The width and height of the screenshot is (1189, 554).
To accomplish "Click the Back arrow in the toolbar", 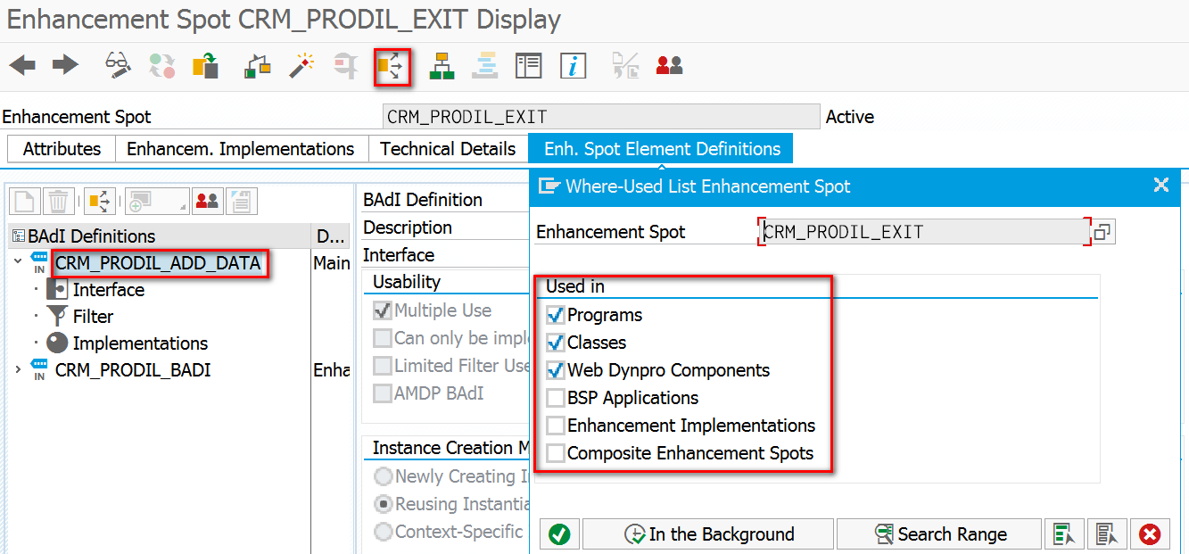I will coord(23,65).
